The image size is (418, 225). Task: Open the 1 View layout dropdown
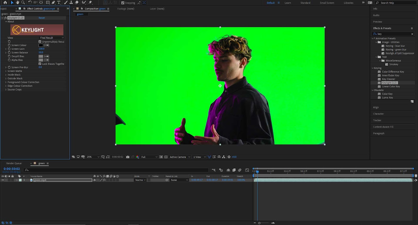[x=200, y=157]
